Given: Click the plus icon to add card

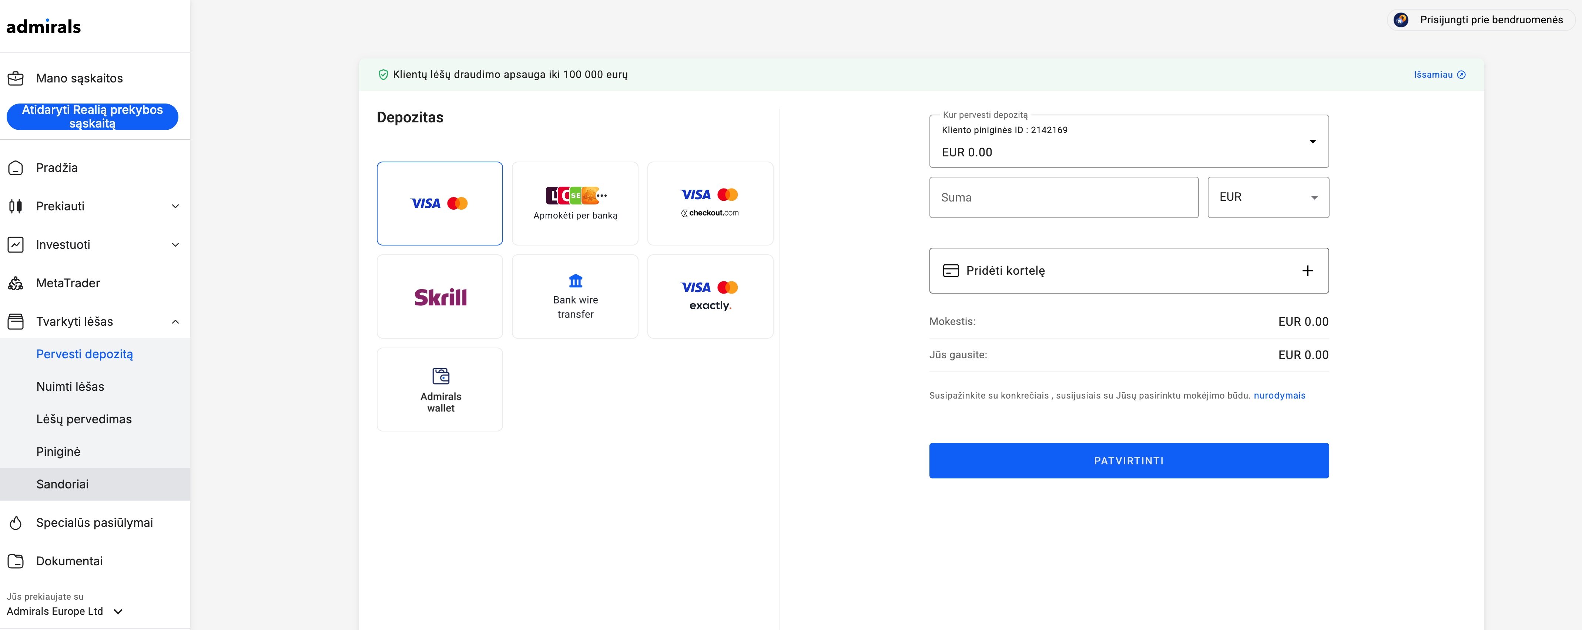Looking at the screenshot, I should click(x=1307, y=271).
